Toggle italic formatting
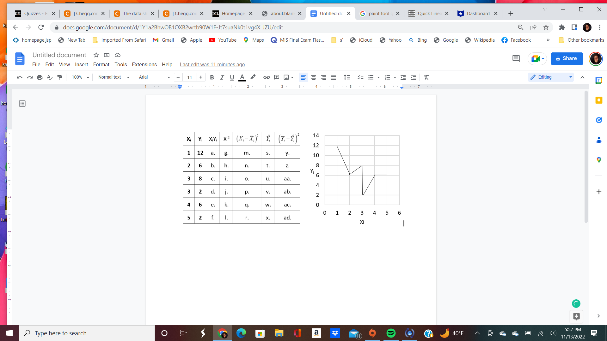 [x=222, y=77]
